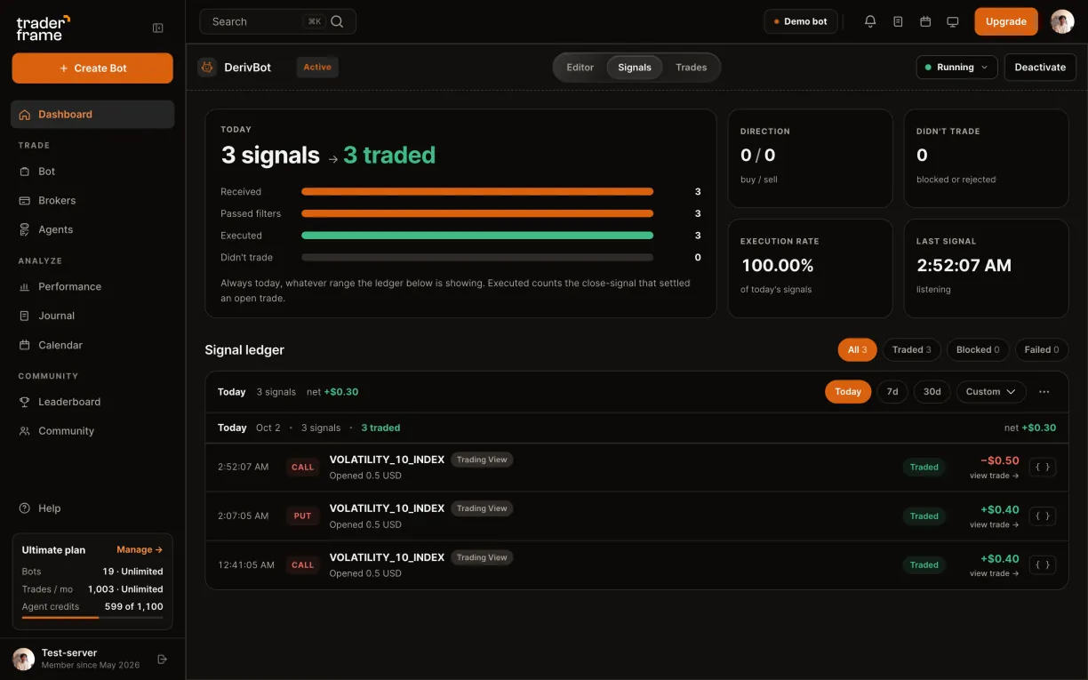Click the Execution Rate 100.00% value
The height and width of the screenshot is (680, 1088).
coord(778,266)
